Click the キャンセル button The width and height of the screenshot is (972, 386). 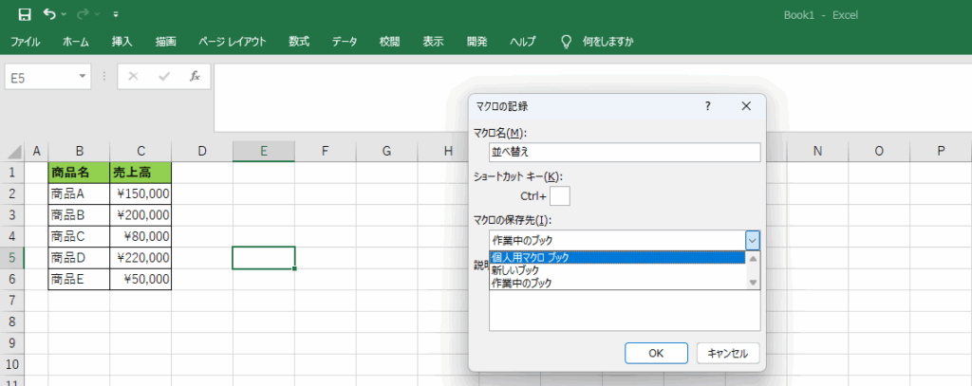coord(728,353)
